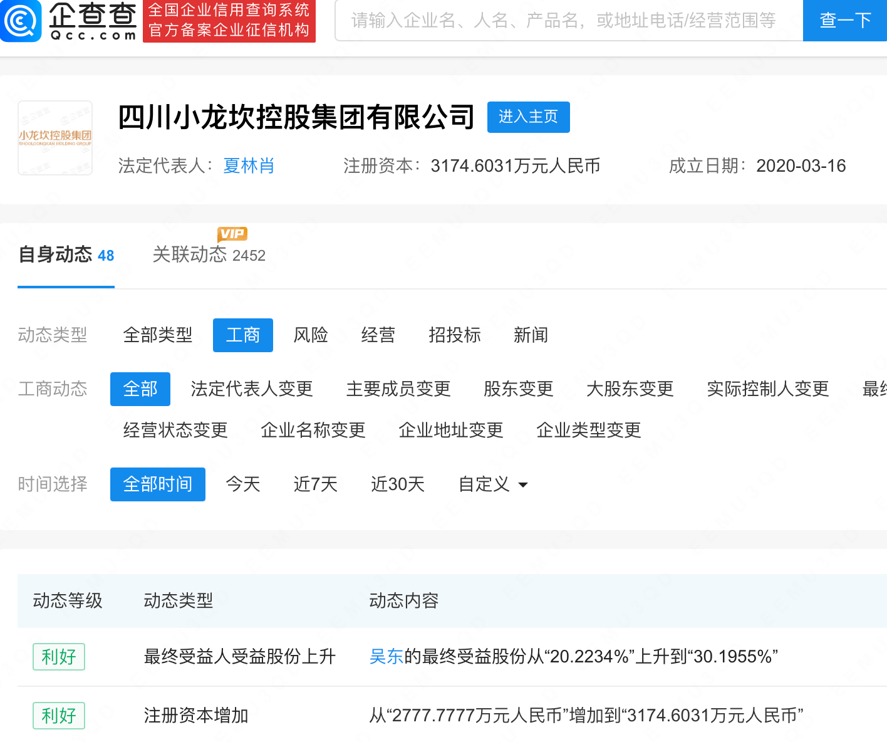Click the 利好 tag on 注册资本增加 row

point(59,716)
